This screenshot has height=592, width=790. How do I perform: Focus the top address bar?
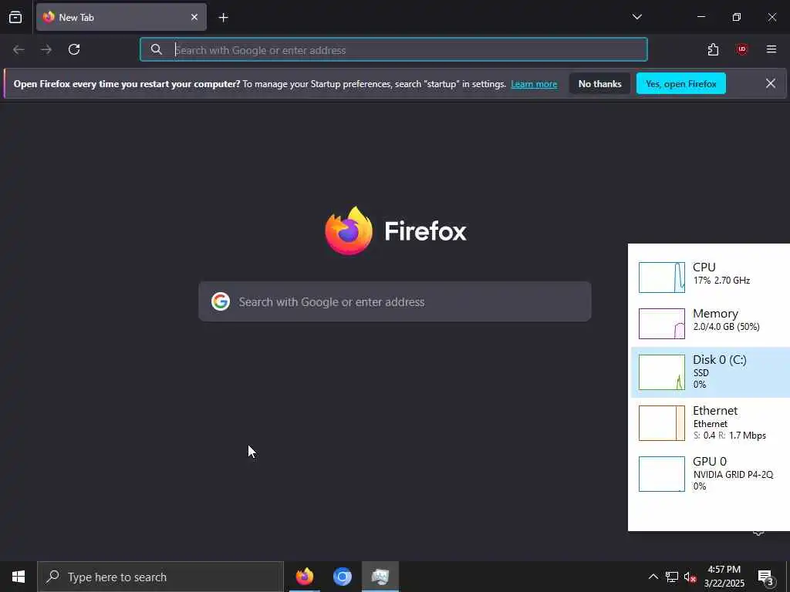(393, 49)
